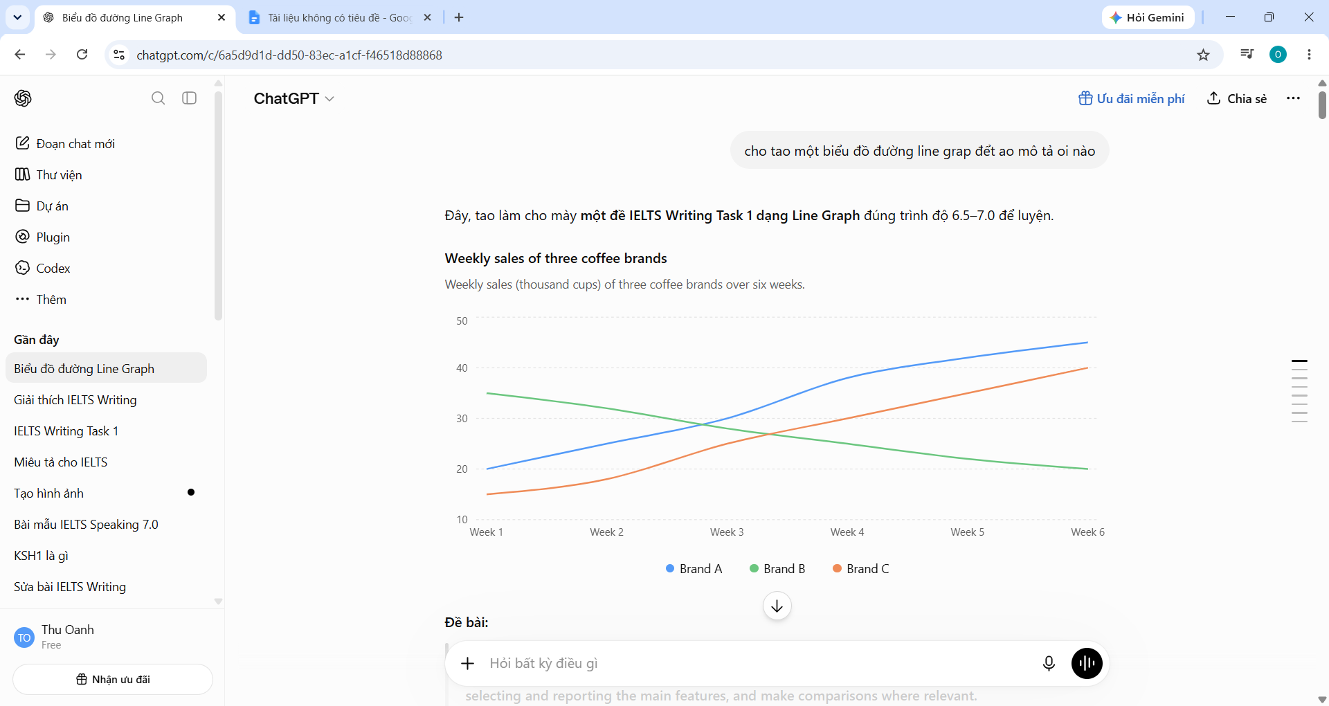Close the Biểu đồ đường Line Graph tab
The image size is (1329, 706).
[221, 17]
